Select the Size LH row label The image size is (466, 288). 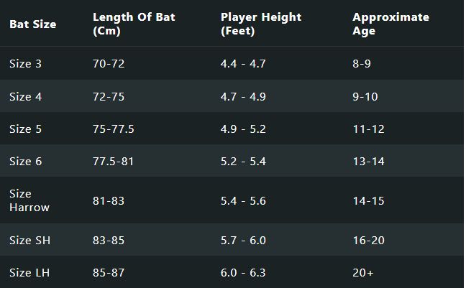(28, 272)
